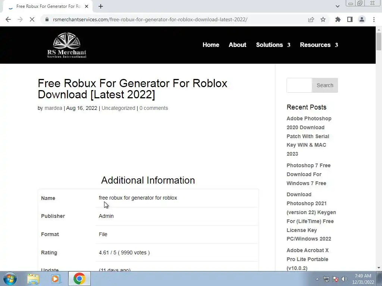Click the Format value File

click(x=103, y=234)
